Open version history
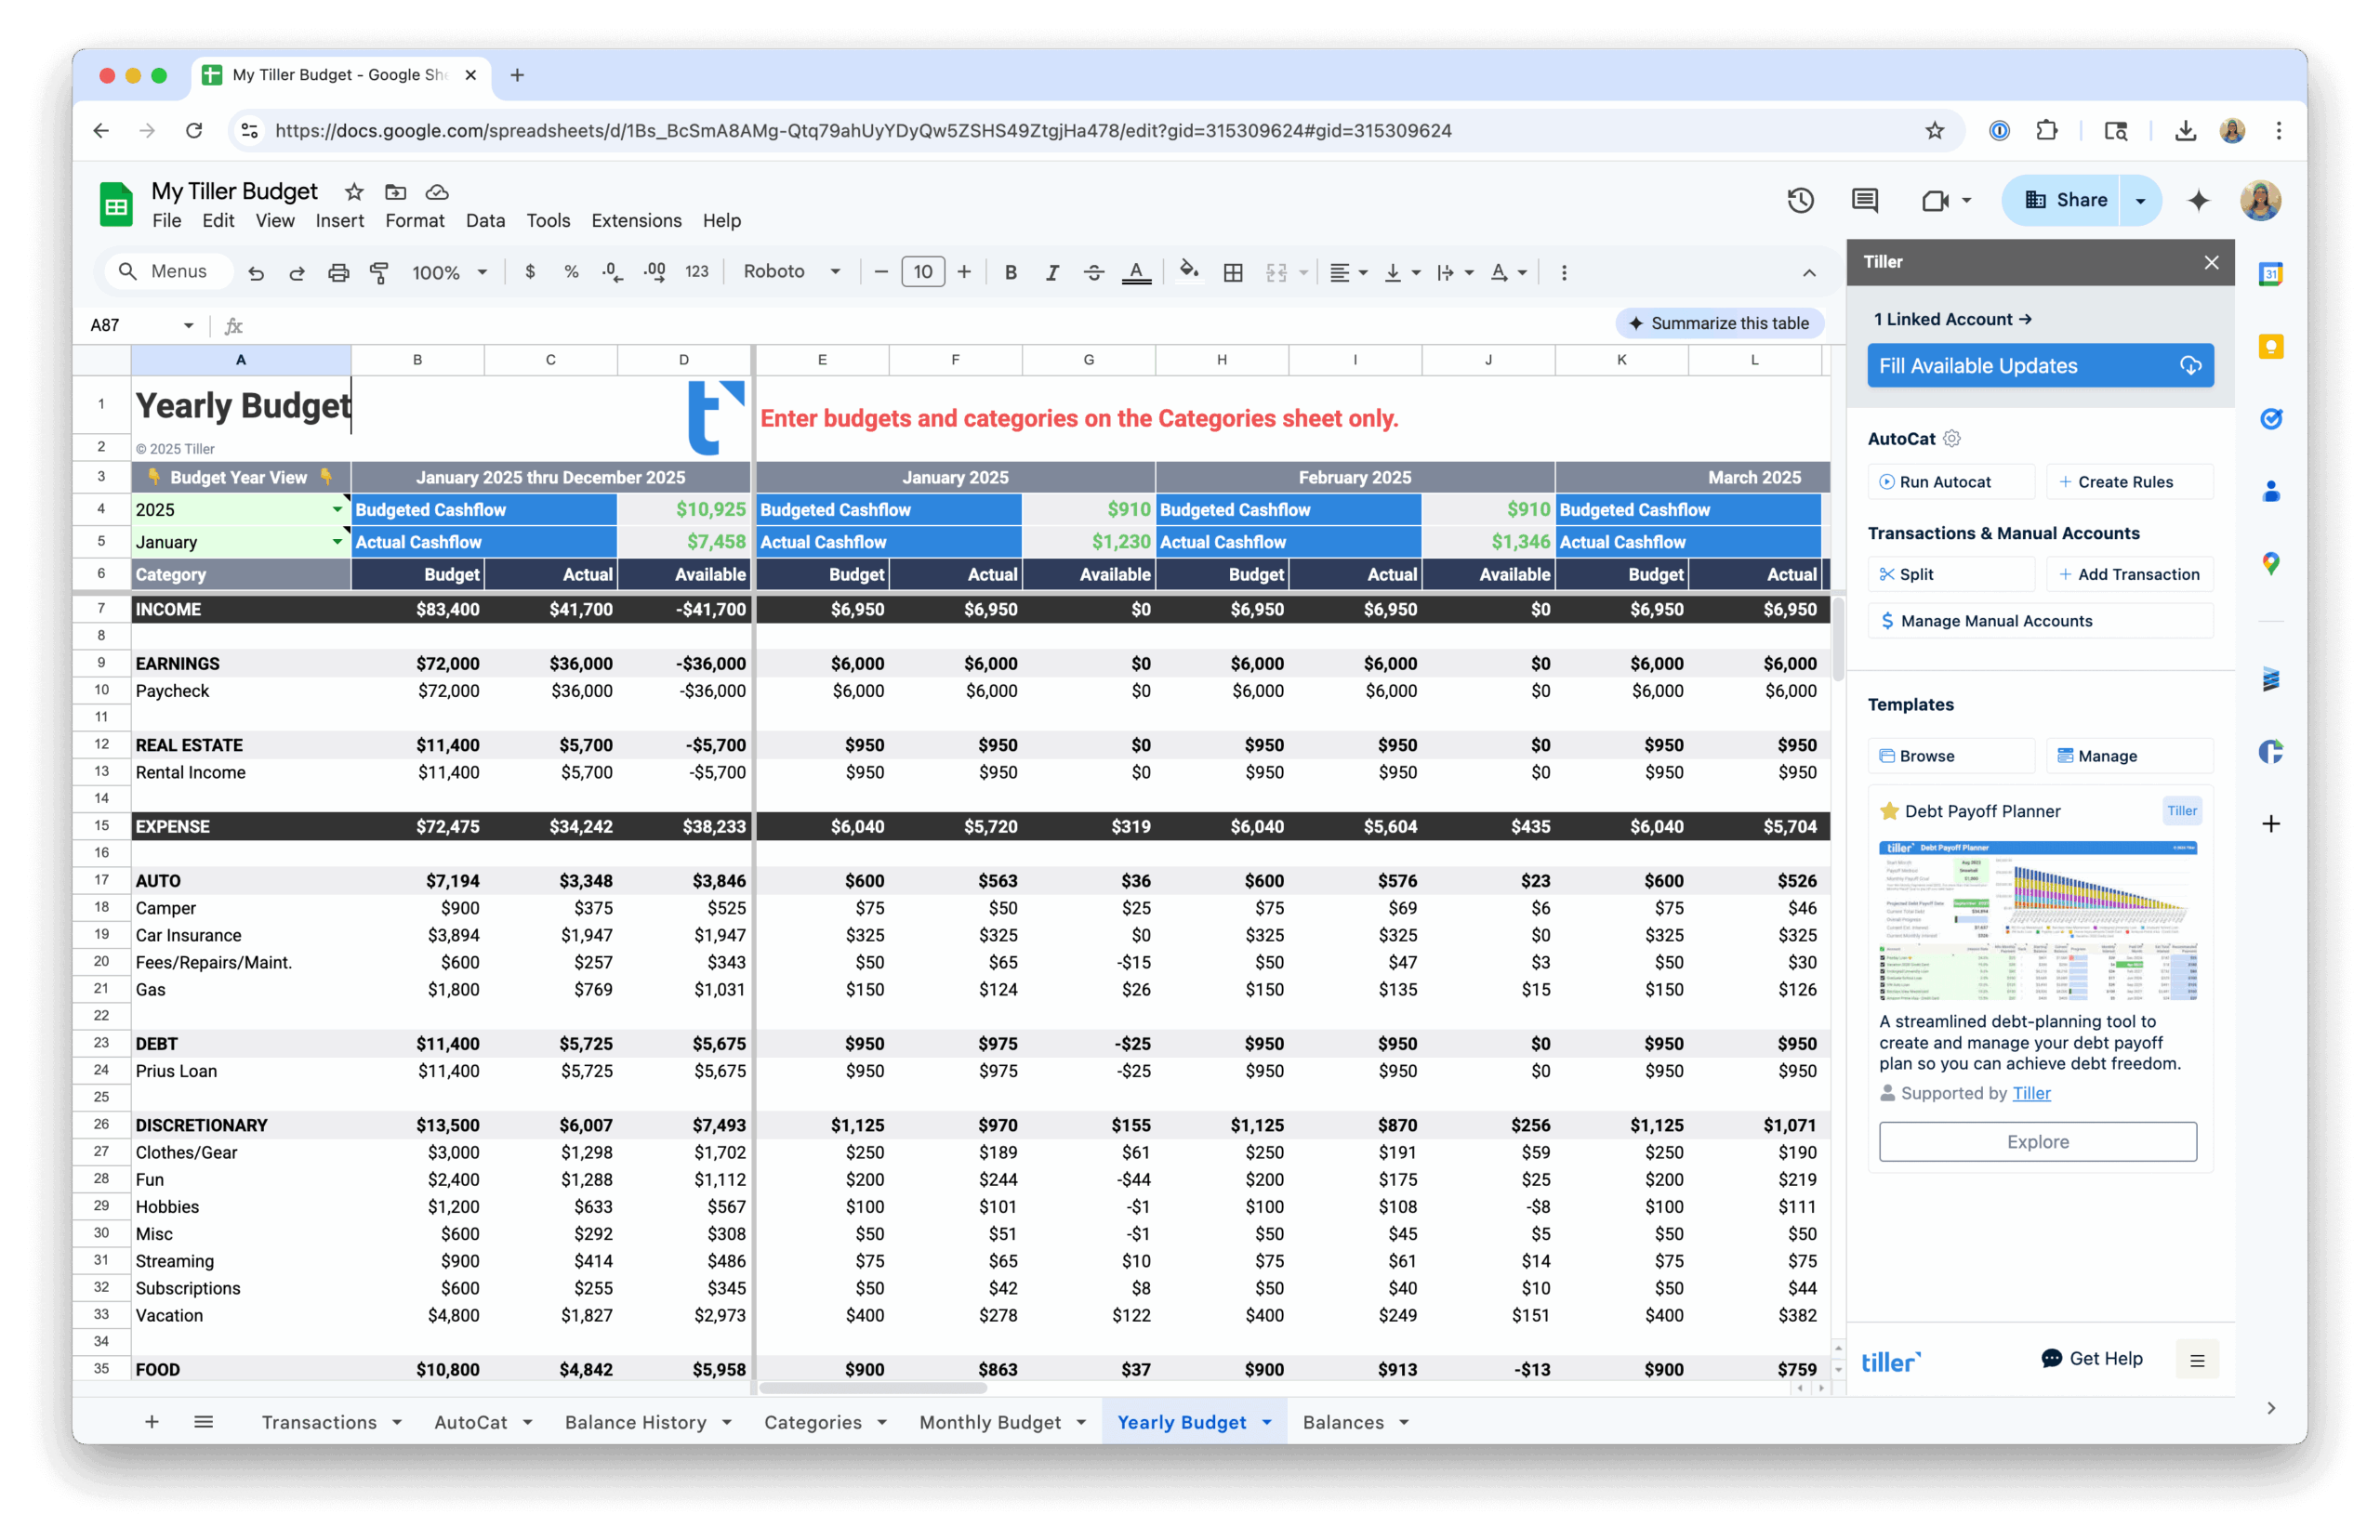 tap(1801, 200)
